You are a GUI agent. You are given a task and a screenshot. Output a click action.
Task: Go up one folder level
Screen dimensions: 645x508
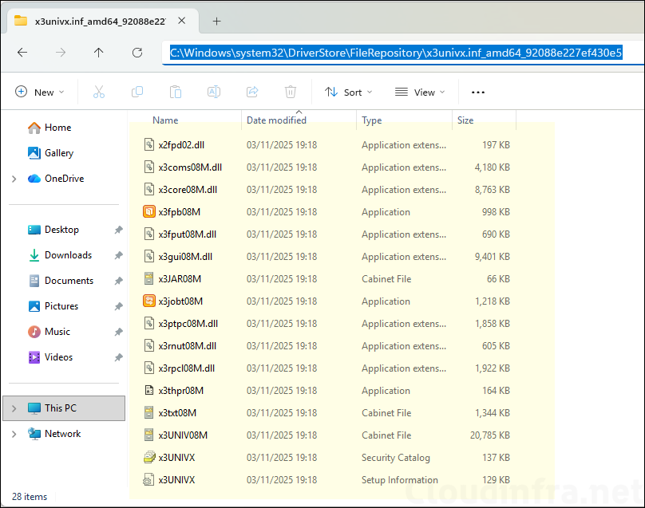pos(98,53)
